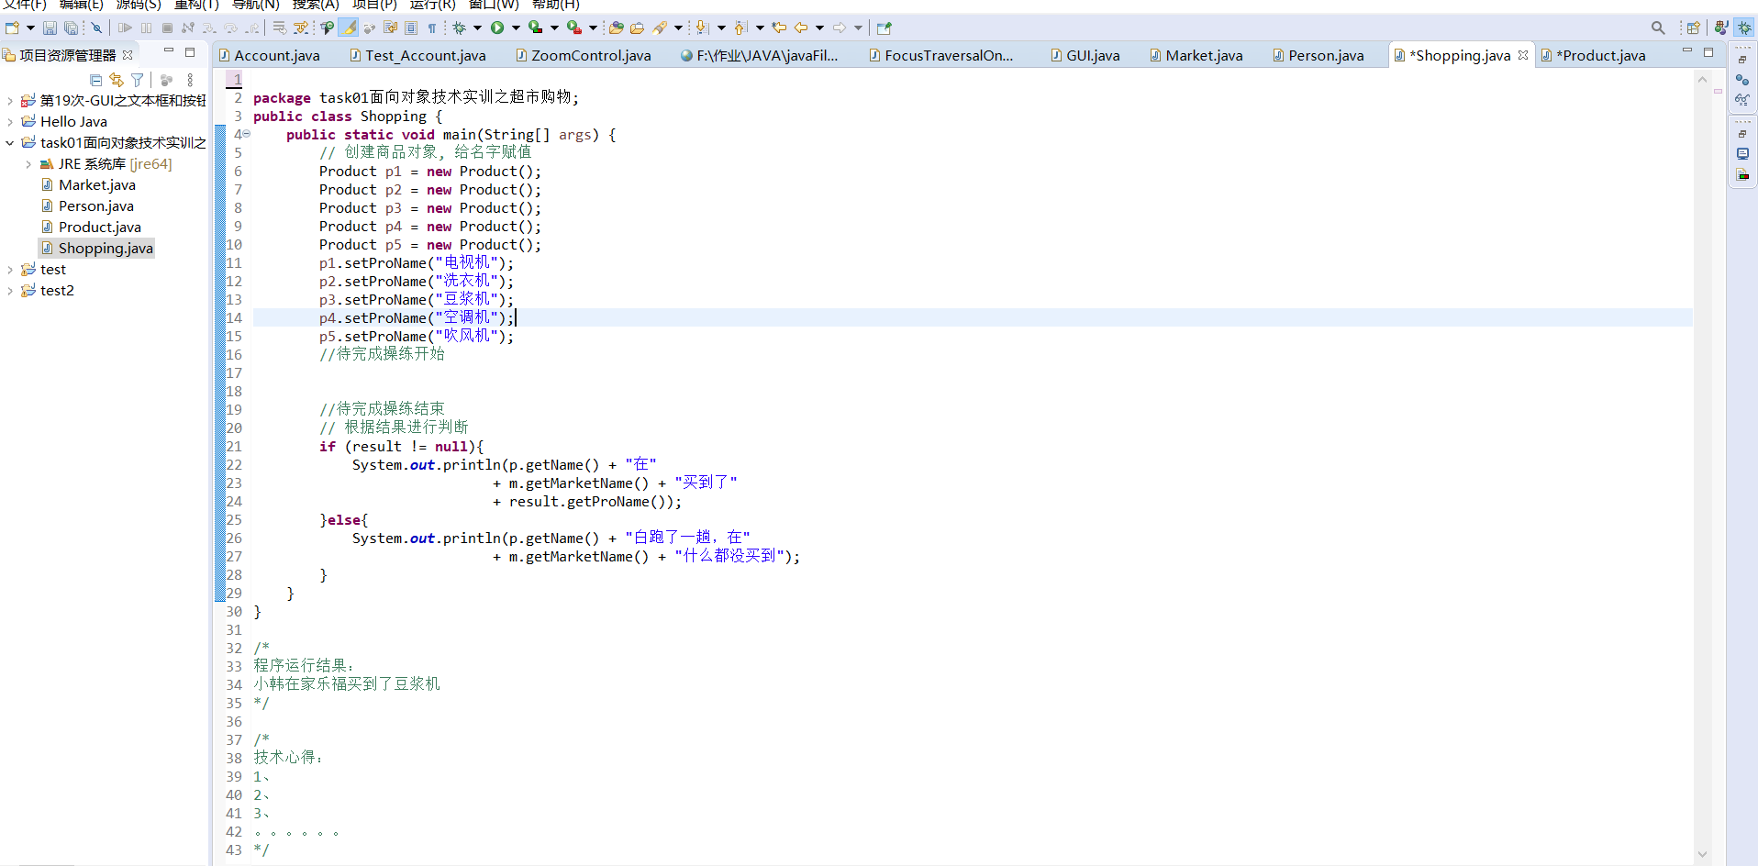Click the explorer filter funnel icon

tap(138, 80)
